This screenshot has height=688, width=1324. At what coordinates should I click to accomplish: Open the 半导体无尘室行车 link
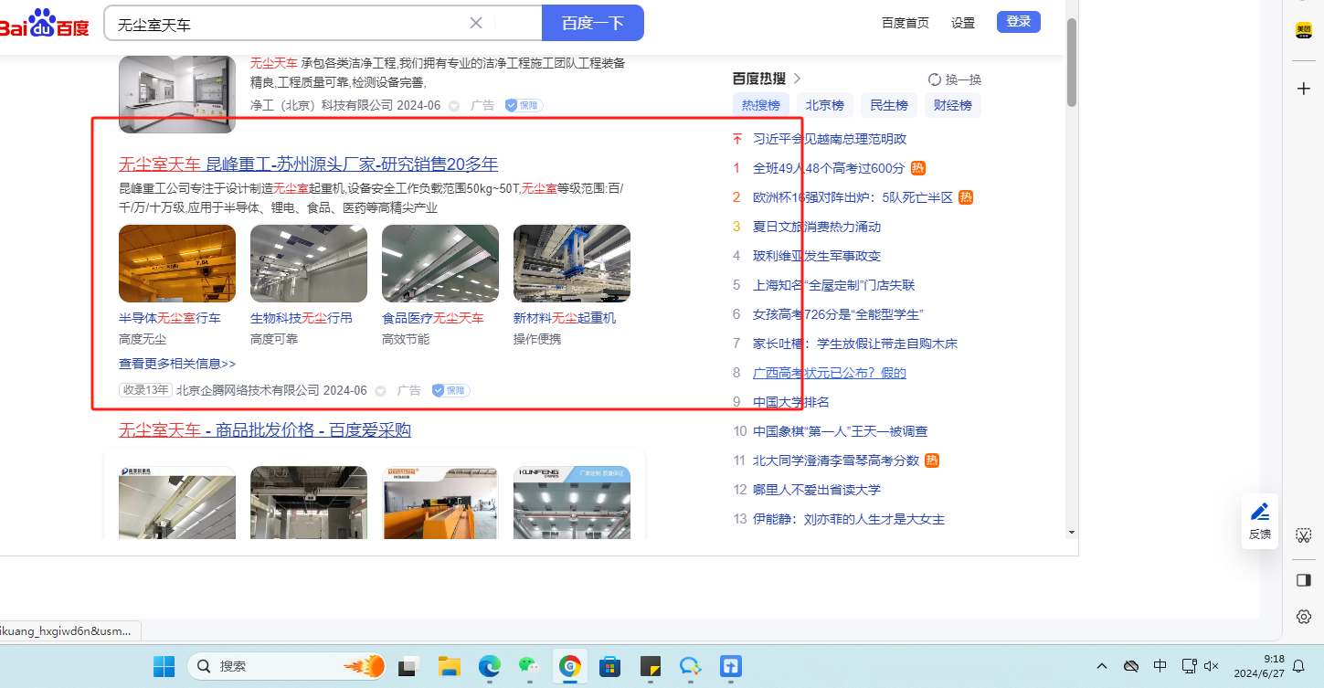click(x=170, y=318)
